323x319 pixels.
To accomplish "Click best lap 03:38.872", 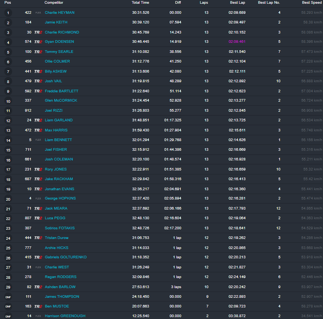I will 237,316.
